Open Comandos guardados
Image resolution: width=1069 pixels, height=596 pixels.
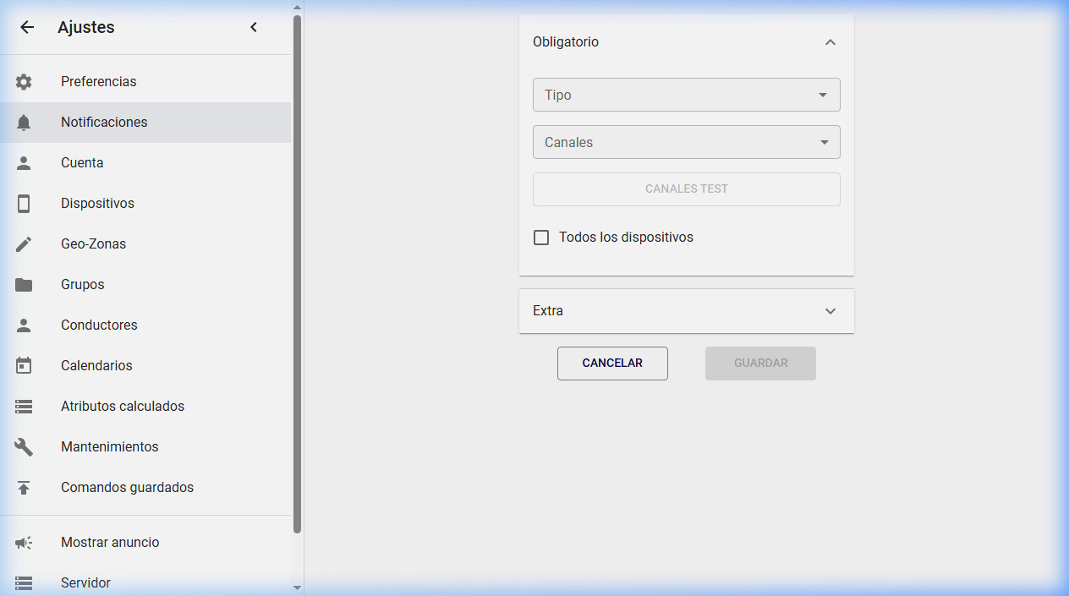(x=145, y=488)
